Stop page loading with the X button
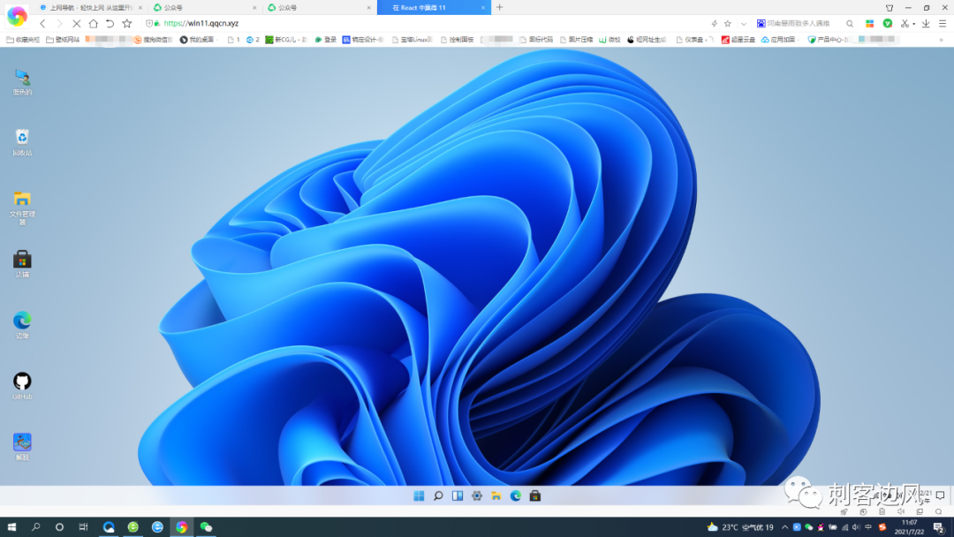 click(76, 23)
